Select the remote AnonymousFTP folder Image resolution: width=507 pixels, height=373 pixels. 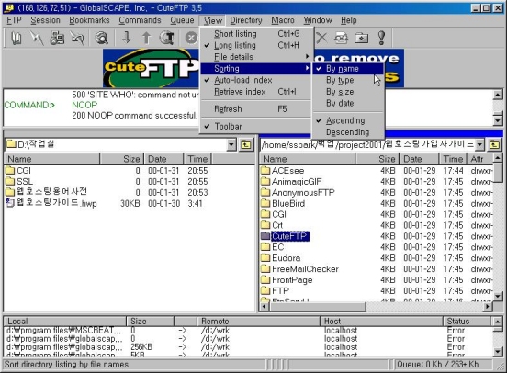[x=298, y=193]
